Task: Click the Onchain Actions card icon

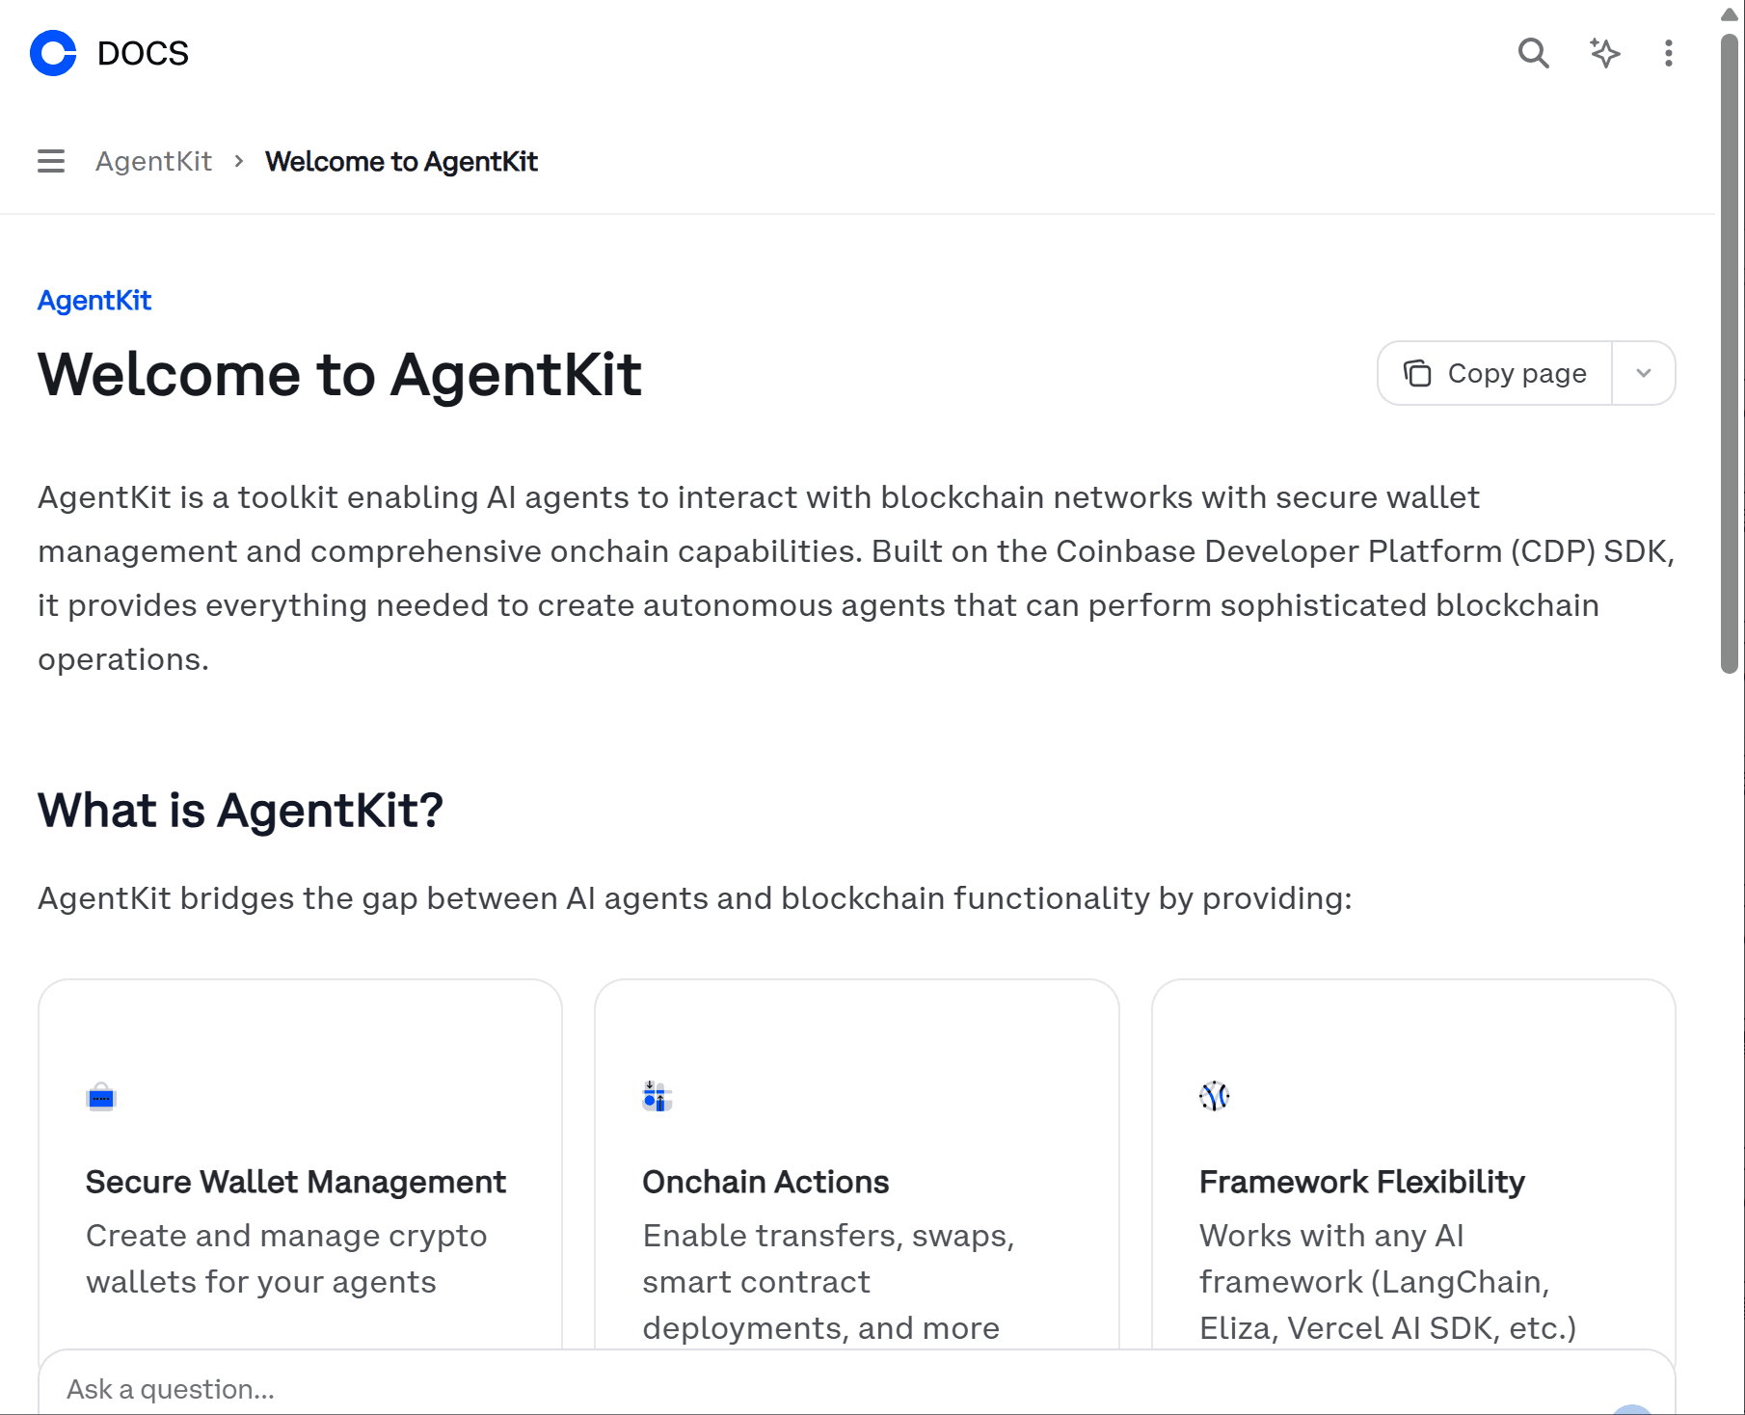Action: (656, 1096)
